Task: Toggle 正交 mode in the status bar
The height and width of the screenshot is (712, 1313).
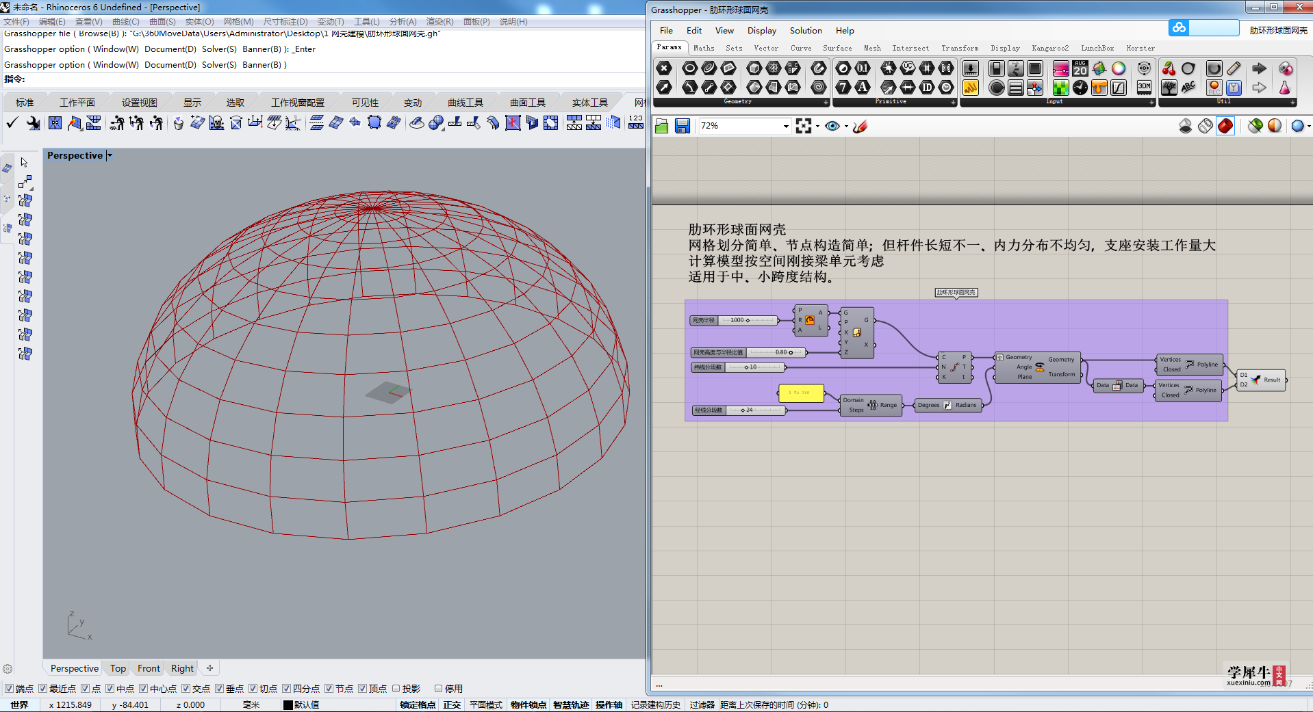Action: click(452, 705)
